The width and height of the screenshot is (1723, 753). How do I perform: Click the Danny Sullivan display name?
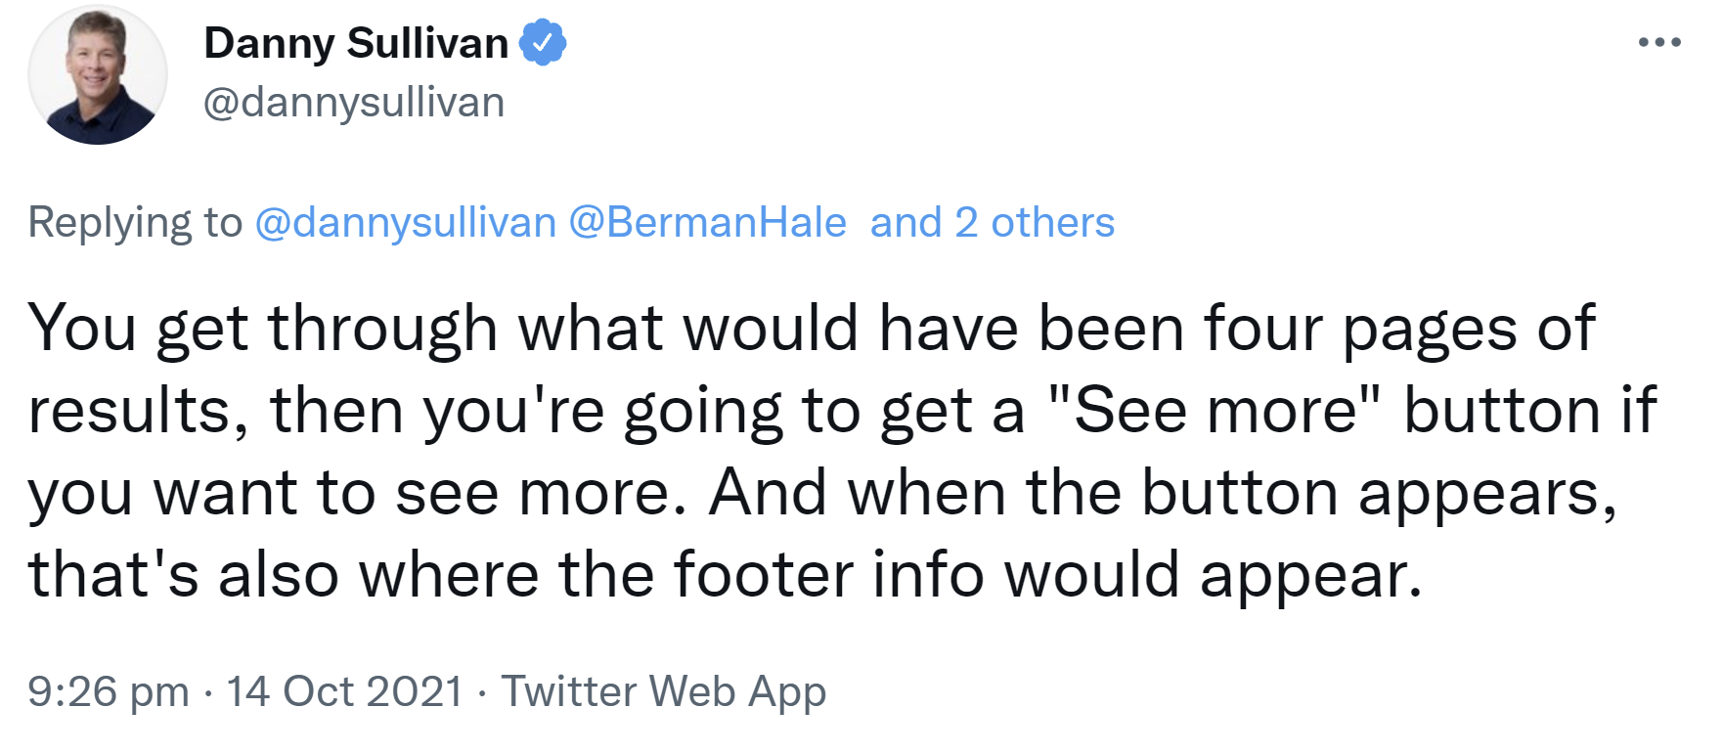(356, 44)
